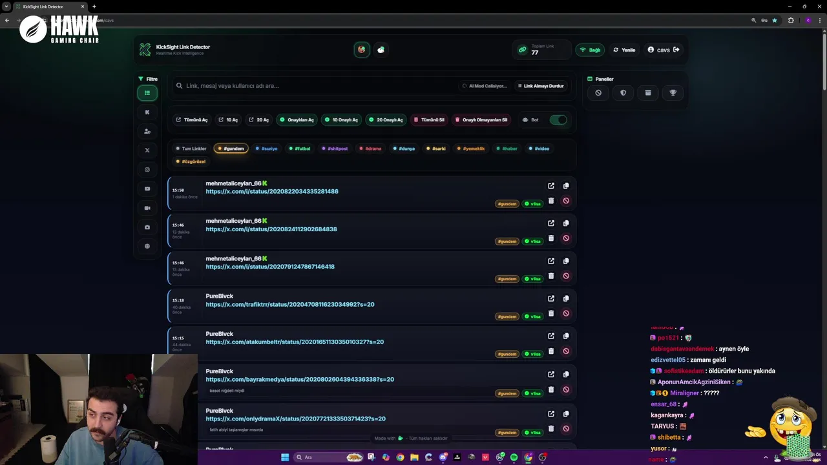Block the 2020824112902684838 link sender
827x465 pixels.
click(x=566, y=238)
